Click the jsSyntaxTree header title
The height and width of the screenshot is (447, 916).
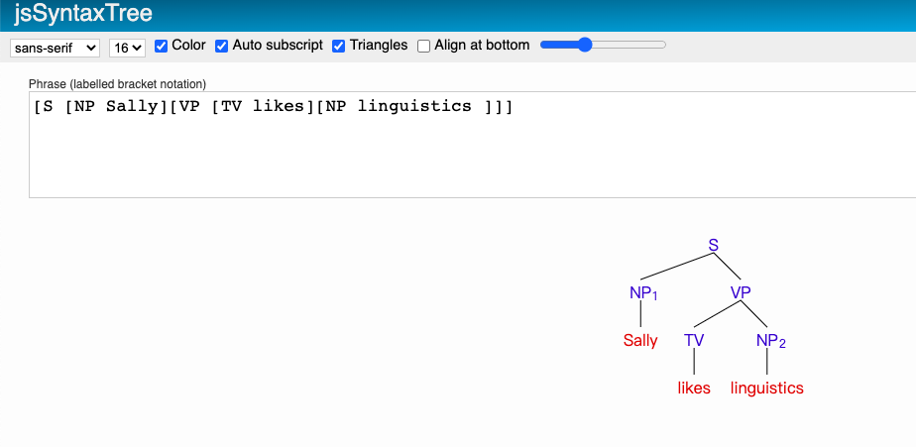tap(83, 14)
